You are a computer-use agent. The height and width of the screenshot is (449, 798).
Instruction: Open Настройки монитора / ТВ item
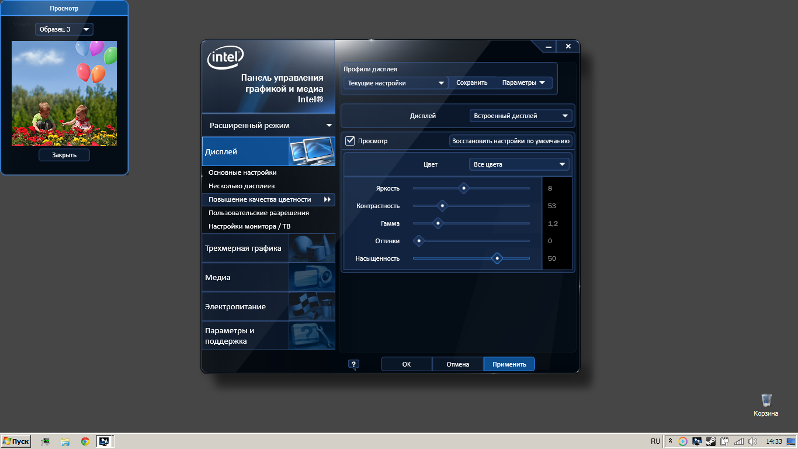click(249, 226)
